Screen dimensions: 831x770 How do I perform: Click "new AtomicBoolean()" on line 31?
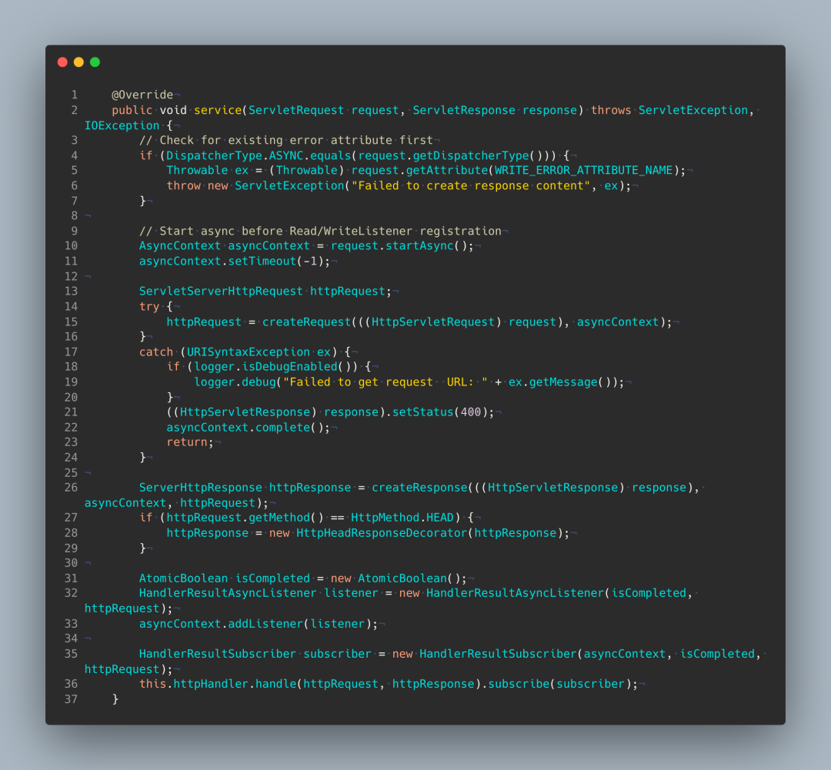pyautogui.click(x=395, y=578)
